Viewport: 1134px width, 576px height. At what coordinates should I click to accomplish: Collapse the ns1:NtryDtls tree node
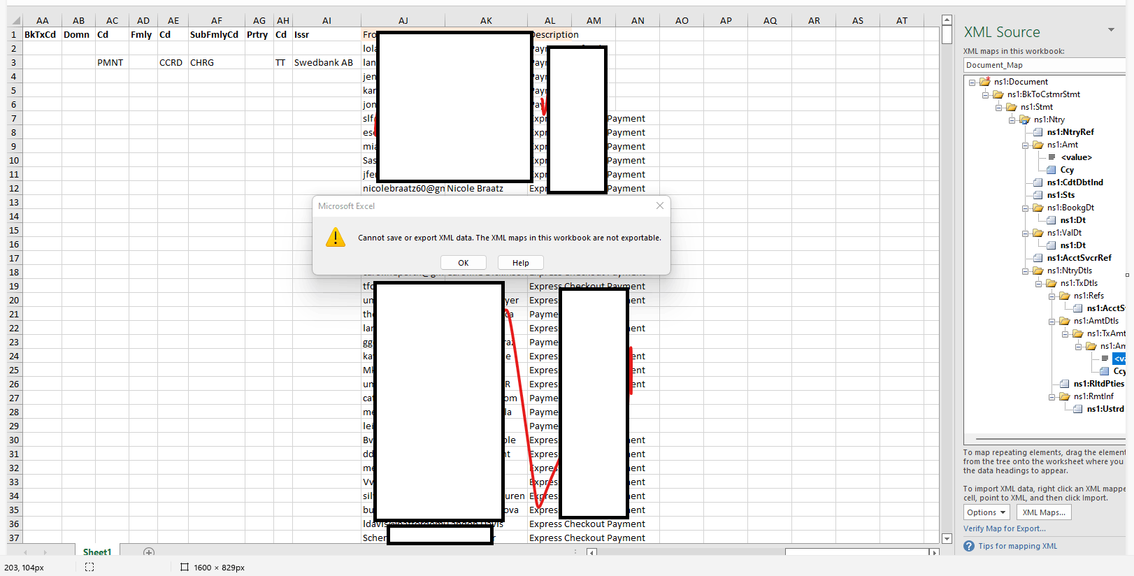pyautogui.click(x=1026, y=271)
